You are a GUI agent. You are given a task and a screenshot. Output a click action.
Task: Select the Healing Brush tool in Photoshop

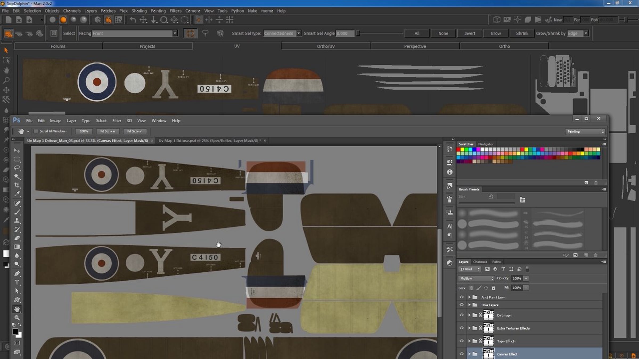(x=17, y=203)
